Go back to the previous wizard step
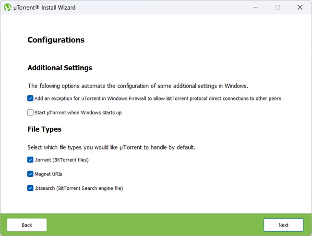312x236 pixels. click(x=27, y=225)
